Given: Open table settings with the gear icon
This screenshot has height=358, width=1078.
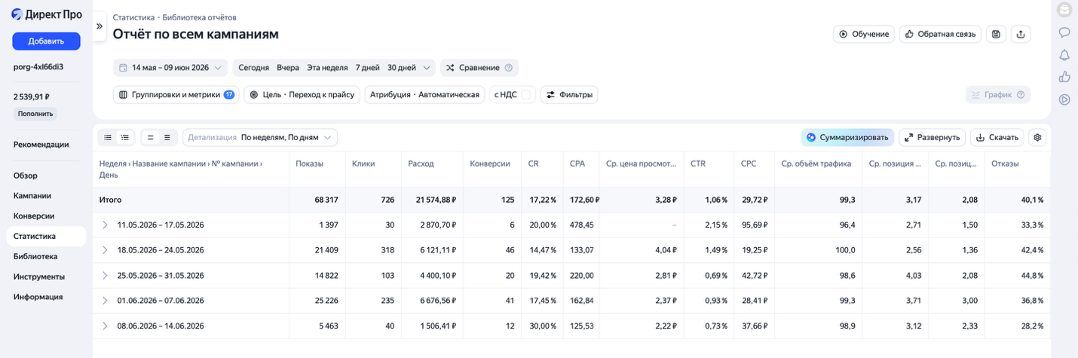Looking at the screenshot, I should pos(1037,137).
